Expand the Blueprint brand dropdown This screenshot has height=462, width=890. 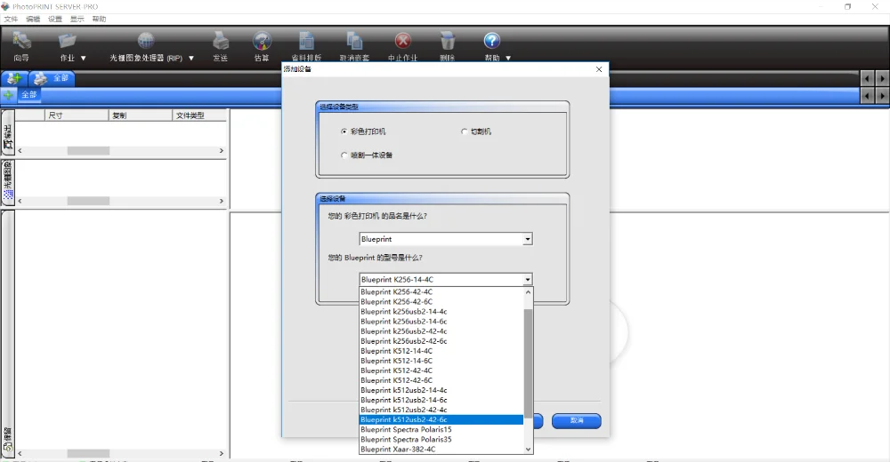pos(527,239)
